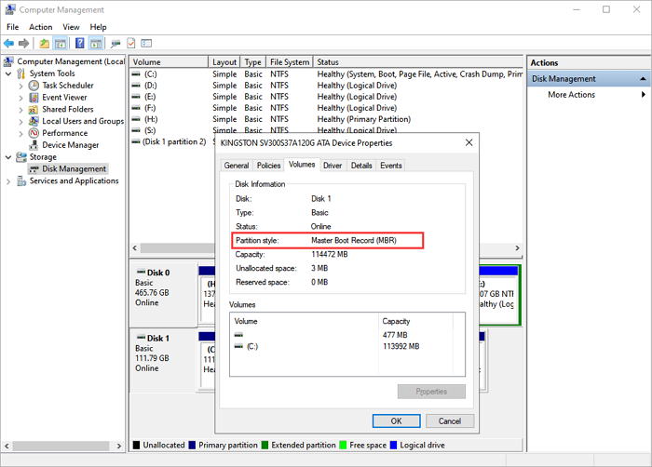
Task: Click Cancel in the Properties dialog
Action: (449, 420)
